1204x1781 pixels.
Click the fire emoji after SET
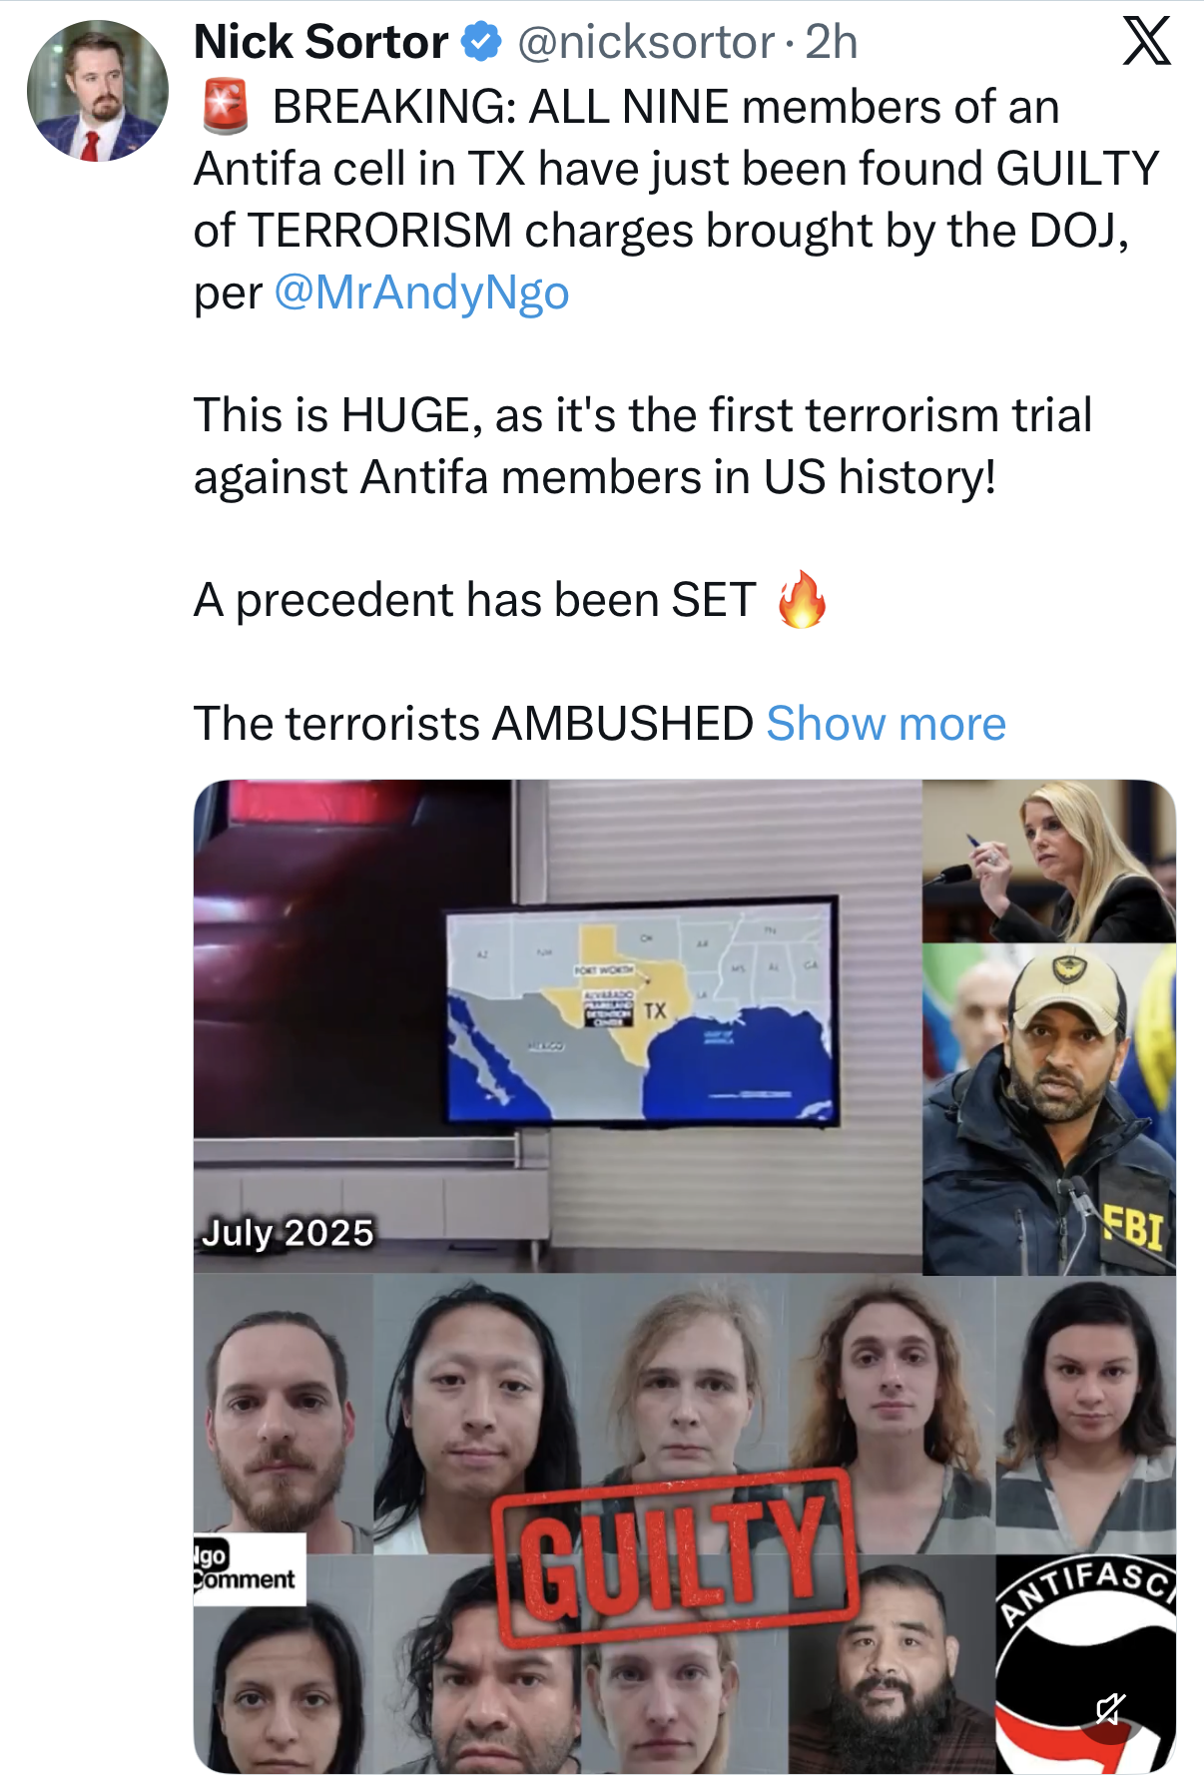tap(803, 600)
